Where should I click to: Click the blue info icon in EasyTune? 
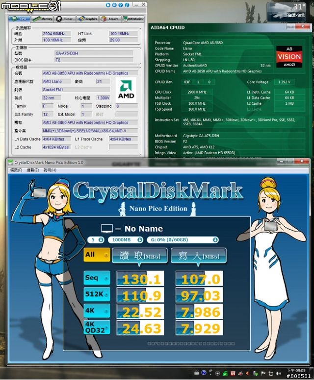(127, 4)
